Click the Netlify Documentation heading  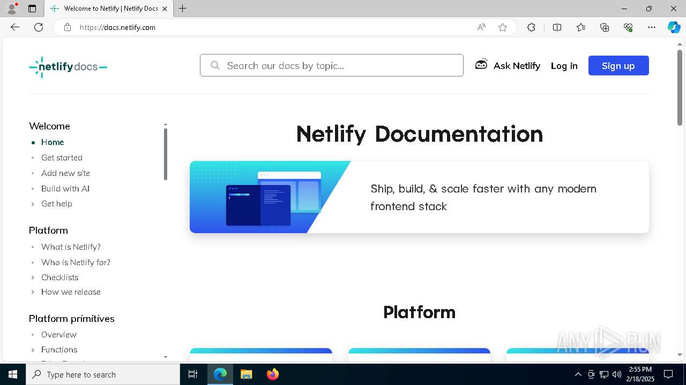pos(419,134)
